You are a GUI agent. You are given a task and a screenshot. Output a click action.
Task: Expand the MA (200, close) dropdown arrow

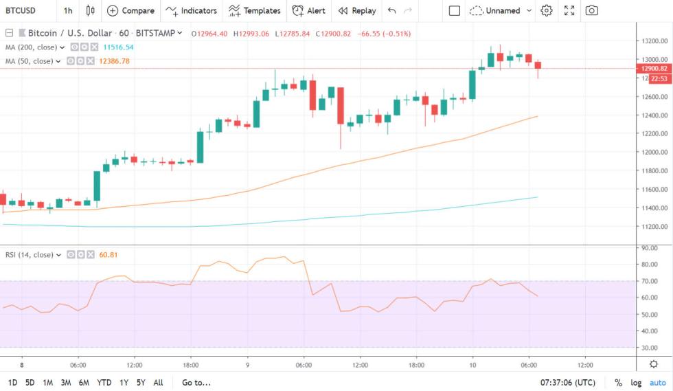pyautogui.click(x=62, y=47)
